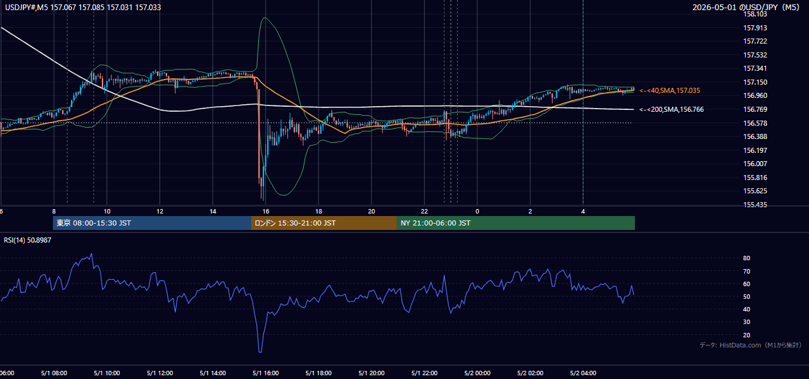The width and height of the screenshot is (809, 379).
Task: Click the RSI scale value 70
Action: [746, 271]
